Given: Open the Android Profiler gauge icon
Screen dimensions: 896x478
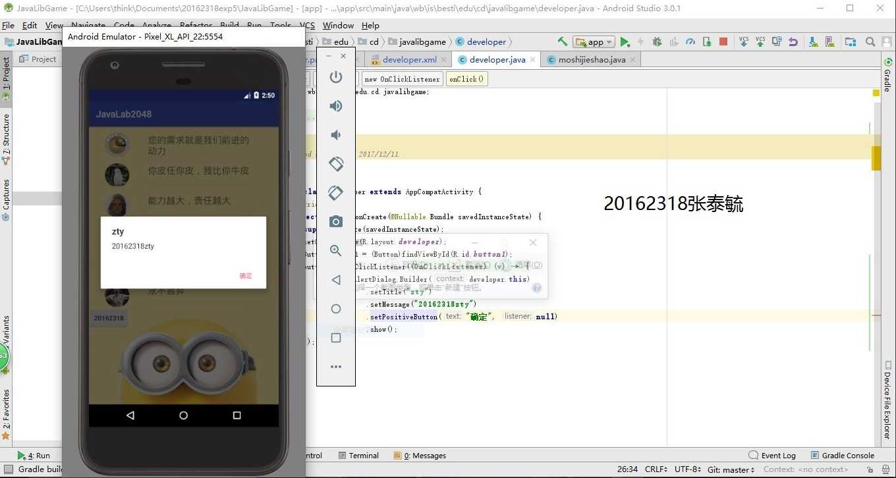Looking at the screenshot, I should (x=690, y=41).
